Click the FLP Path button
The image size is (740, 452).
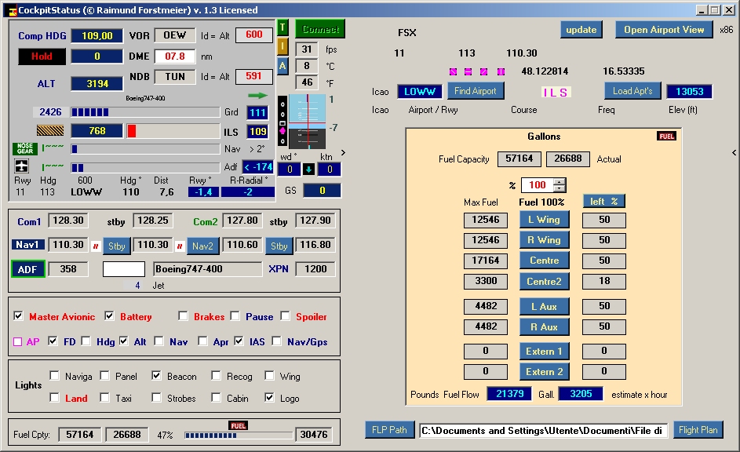tap(389, 430)
